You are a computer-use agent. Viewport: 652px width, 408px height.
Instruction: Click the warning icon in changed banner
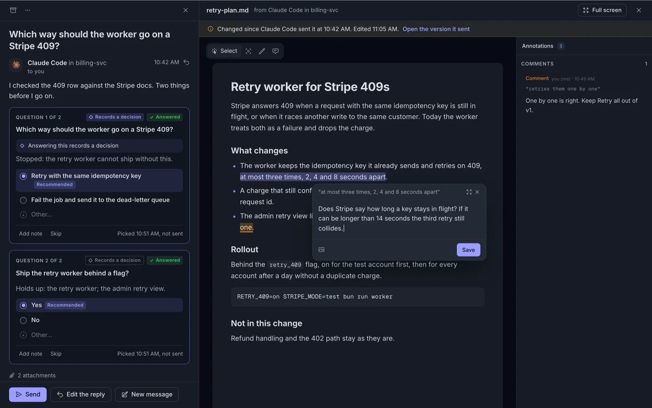pyautogui.click(x=211, y=29)
